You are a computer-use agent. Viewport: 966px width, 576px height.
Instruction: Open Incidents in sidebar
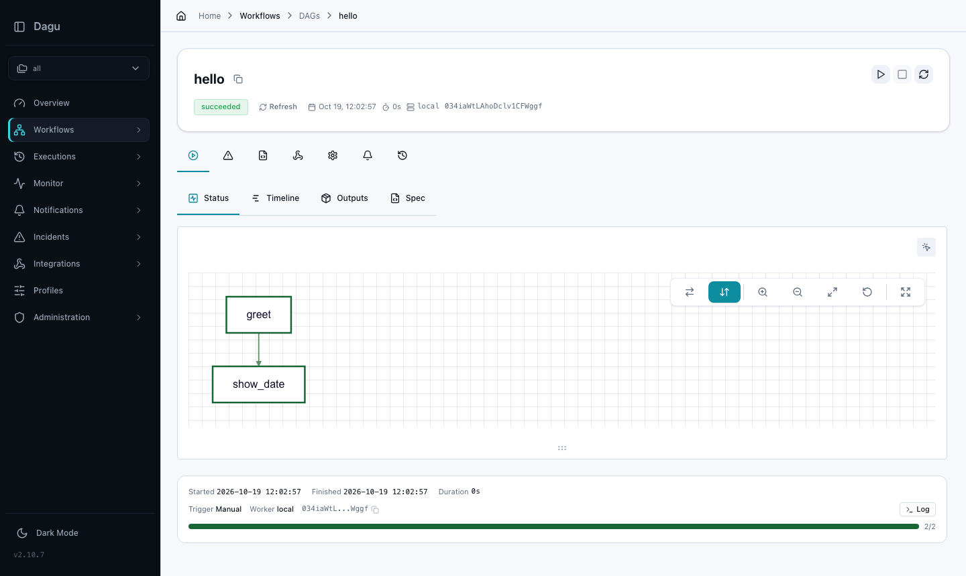(78, 237)
